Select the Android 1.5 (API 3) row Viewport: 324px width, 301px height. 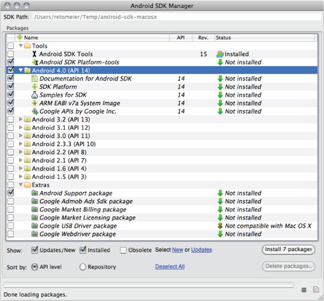point(162,177)
